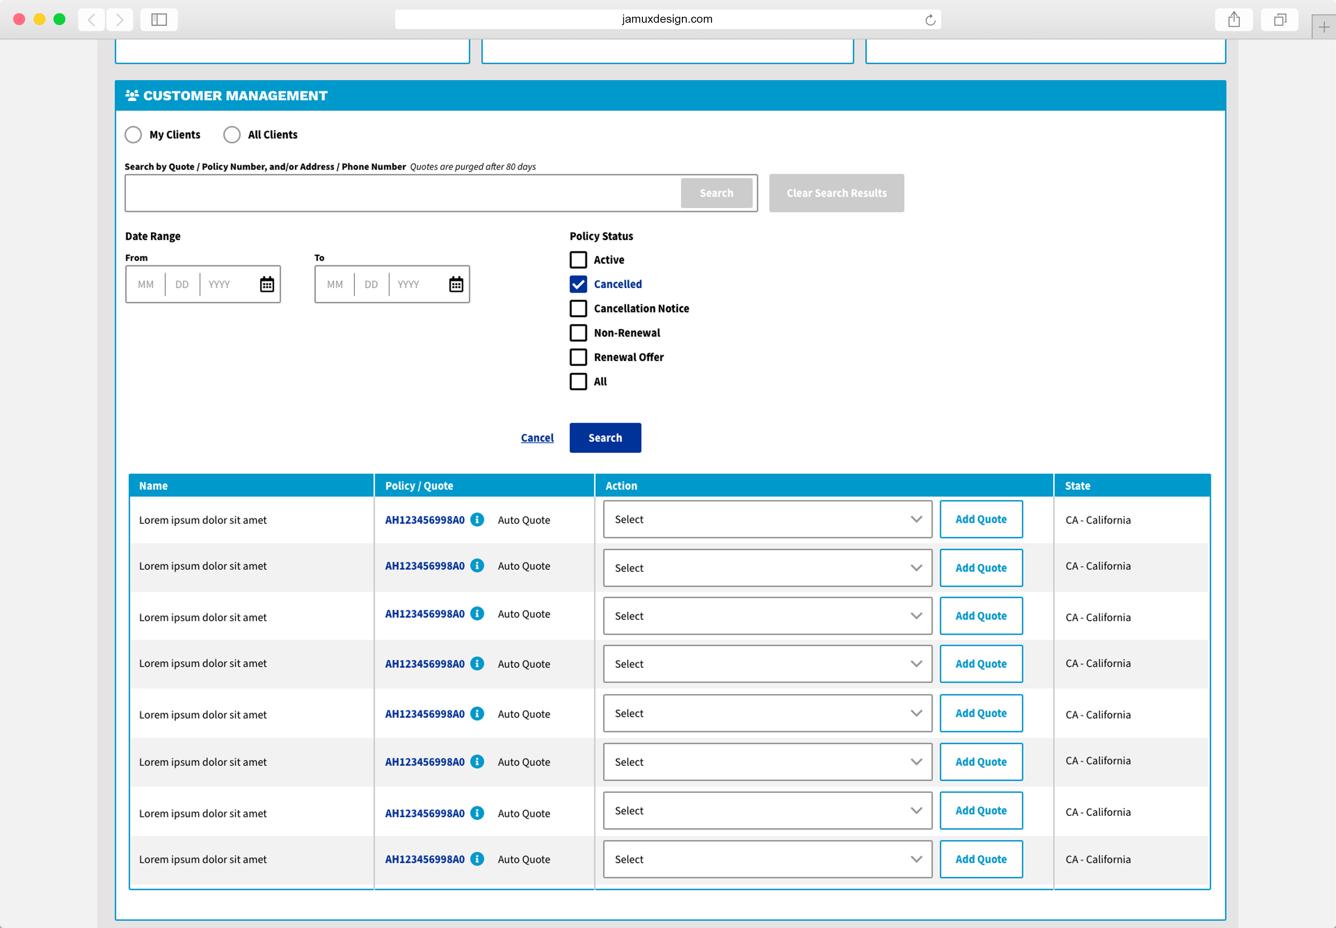The width and height of the screenshot is (1336, 928).
Task: Click the info icon in the fifth table row
Action: (477, 714)
